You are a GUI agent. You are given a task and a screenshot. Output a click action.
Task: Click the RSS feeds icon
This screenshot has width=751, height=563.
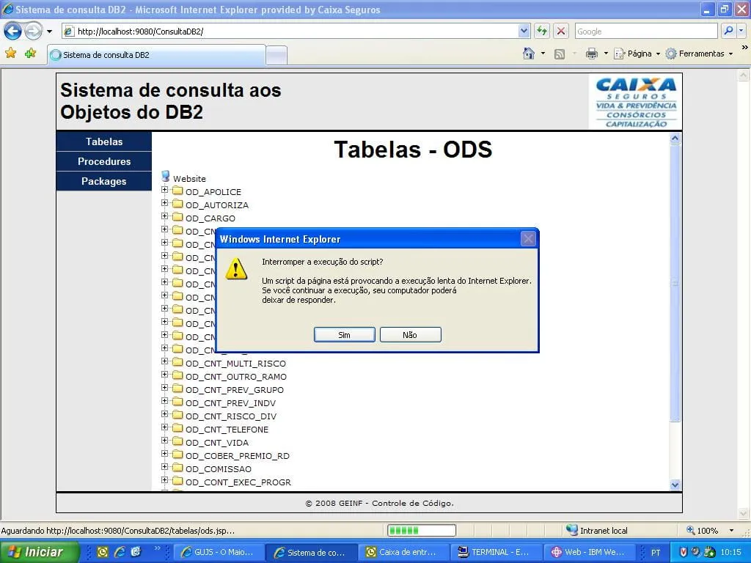click(x=560, y=54)
